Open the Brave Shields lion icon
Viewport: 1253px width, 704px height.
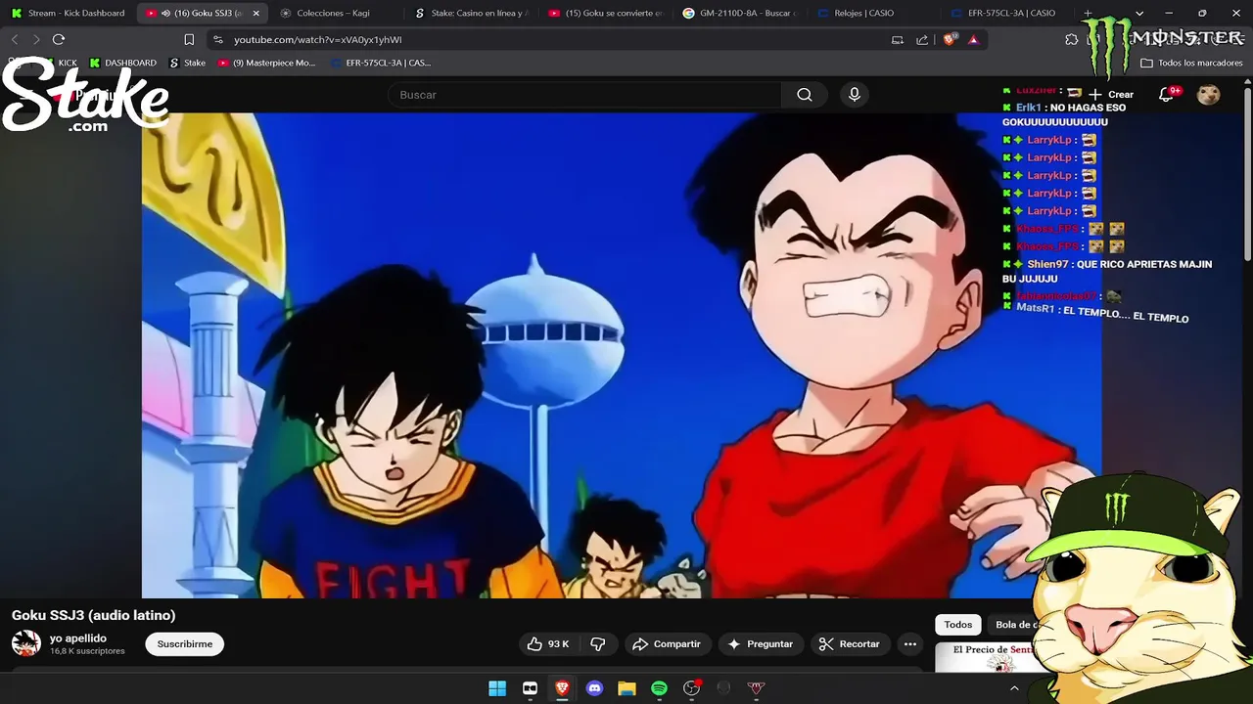950,39
